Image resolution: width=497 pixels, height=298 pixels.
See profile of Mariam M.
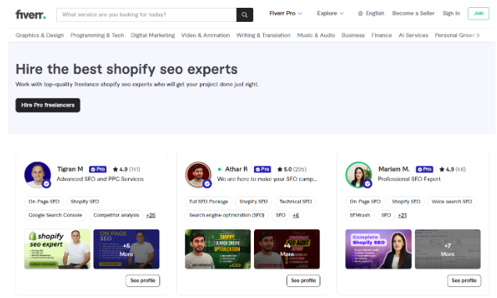464,281
